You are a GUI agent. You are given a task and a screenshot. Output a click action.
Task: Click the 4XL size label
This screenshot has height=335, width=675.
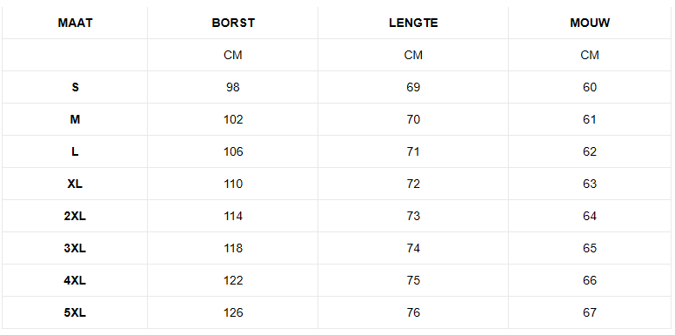[75, 280]
